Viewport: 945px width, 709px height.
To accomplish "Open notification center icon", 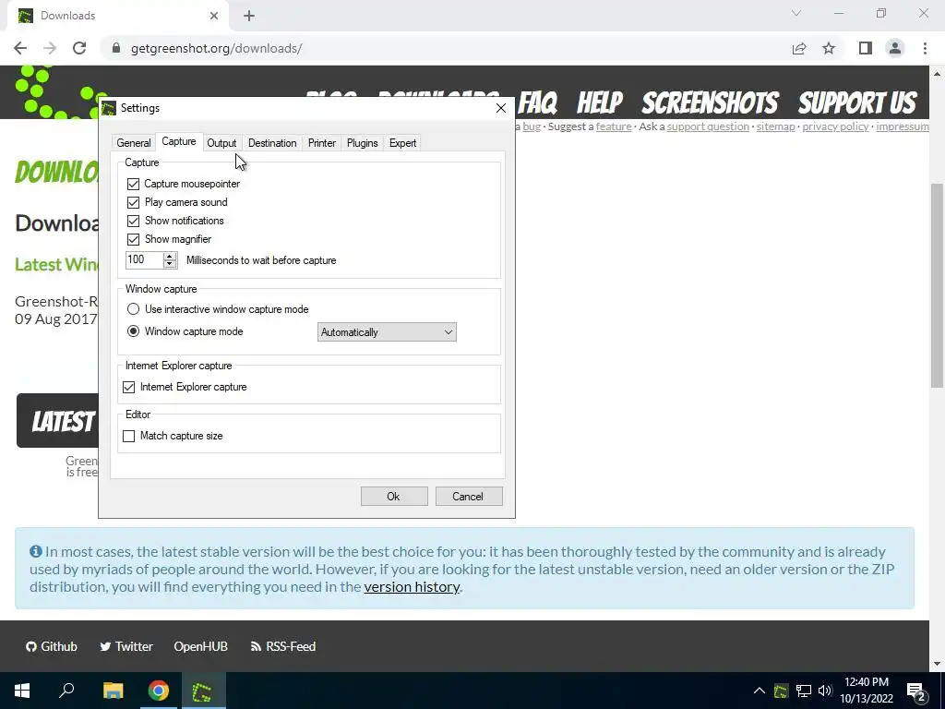I will (x=916, y=691).
